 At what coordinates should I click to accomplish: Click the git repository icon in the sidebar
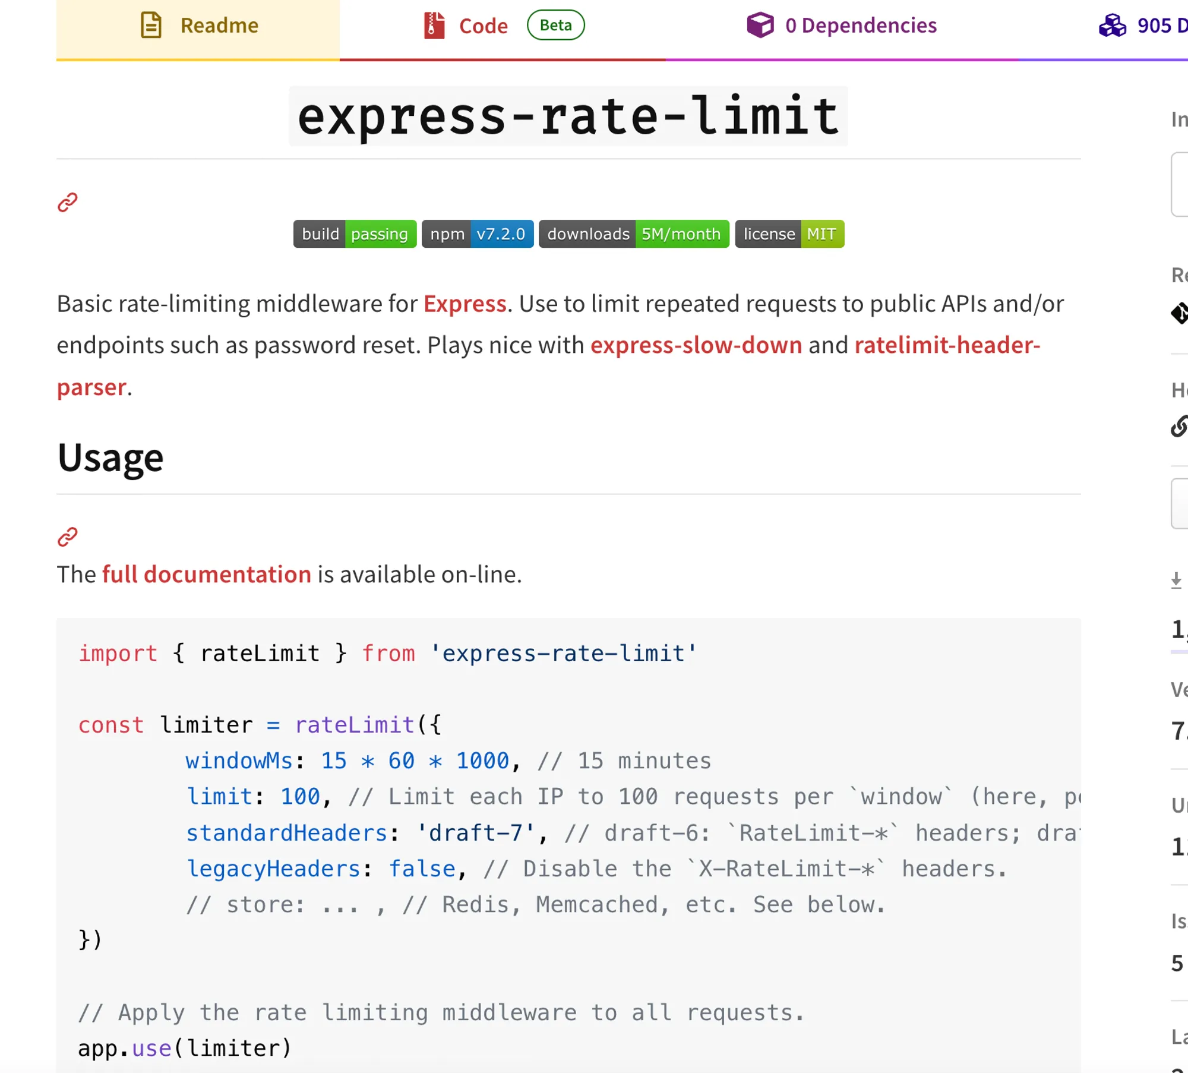(x=1179, y=313)
